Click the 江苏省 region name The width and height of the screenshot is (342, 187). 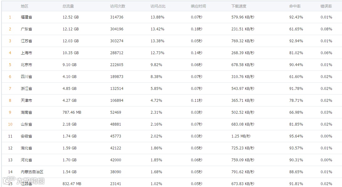coord(26,41)
